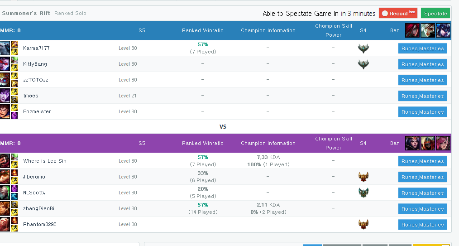This screenshot has width=459, height=246.
Task: Open summoner profile Jiberamu
Action: (x=34, y=177)
